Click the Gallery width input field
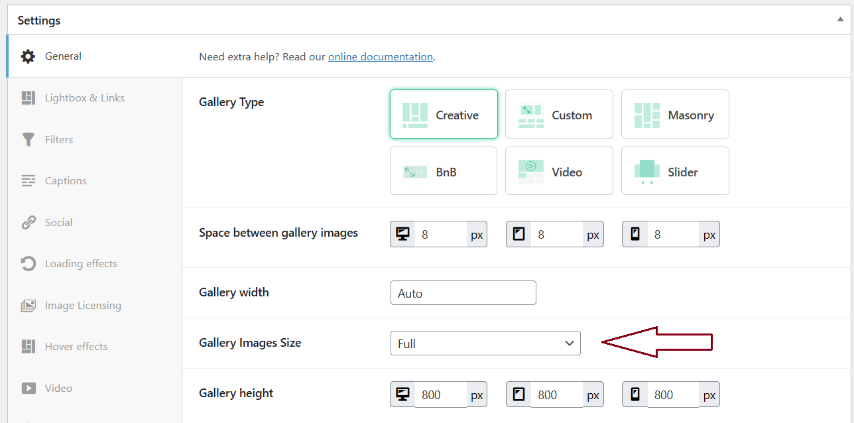Screen dimensions: 854x423 pyautogui.click(x=463, y=293)
